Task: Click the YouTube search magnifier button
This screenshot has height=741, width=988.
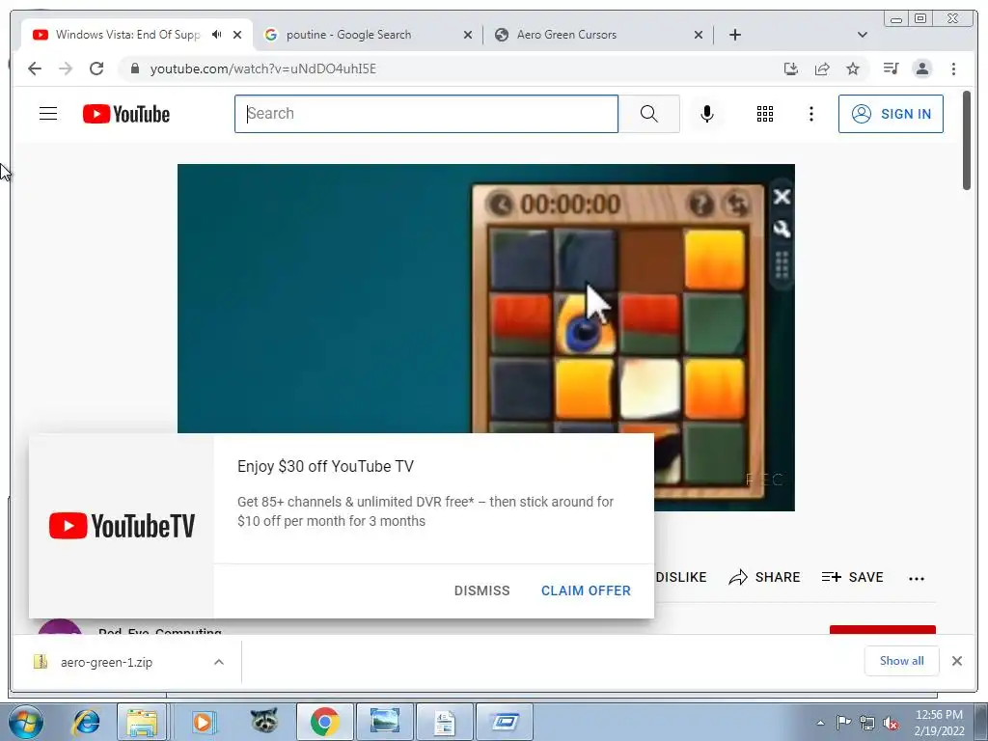Action: pyautogui.click(x=649, y=114)
